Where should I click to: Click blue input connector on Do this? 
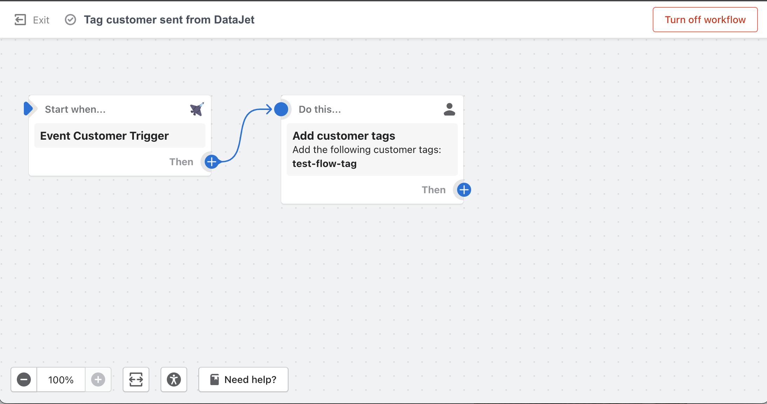coord(281,109)
